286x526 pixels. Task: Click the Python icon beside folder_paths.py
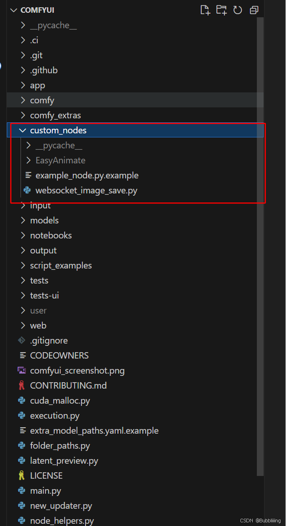click(21, 445)
